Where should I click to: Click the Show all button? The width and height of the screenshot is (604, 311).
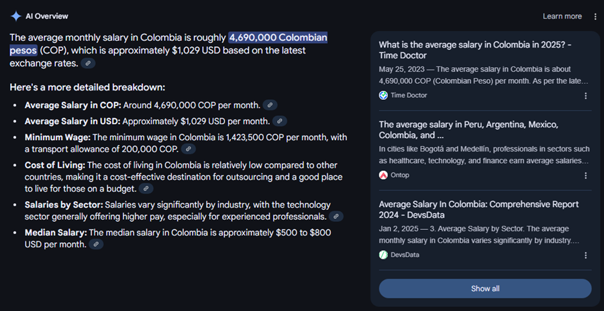pos(485,289)
